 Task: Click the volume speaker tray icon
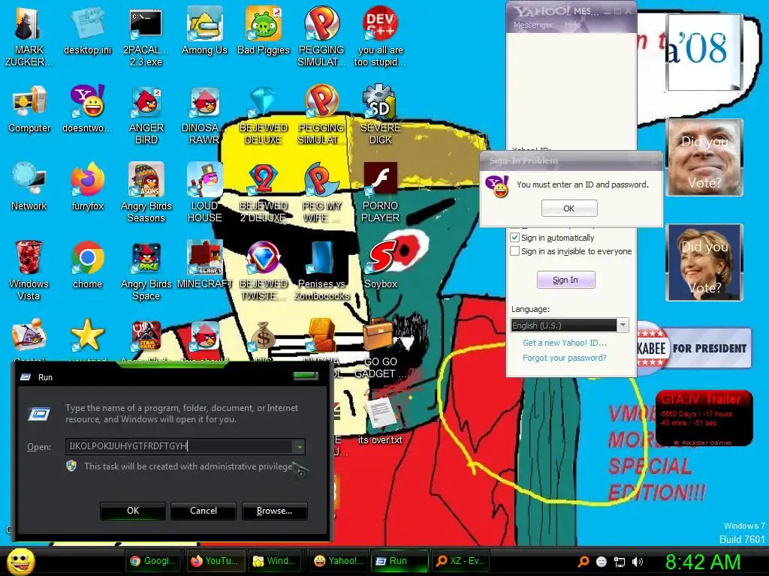pos(638,562)
